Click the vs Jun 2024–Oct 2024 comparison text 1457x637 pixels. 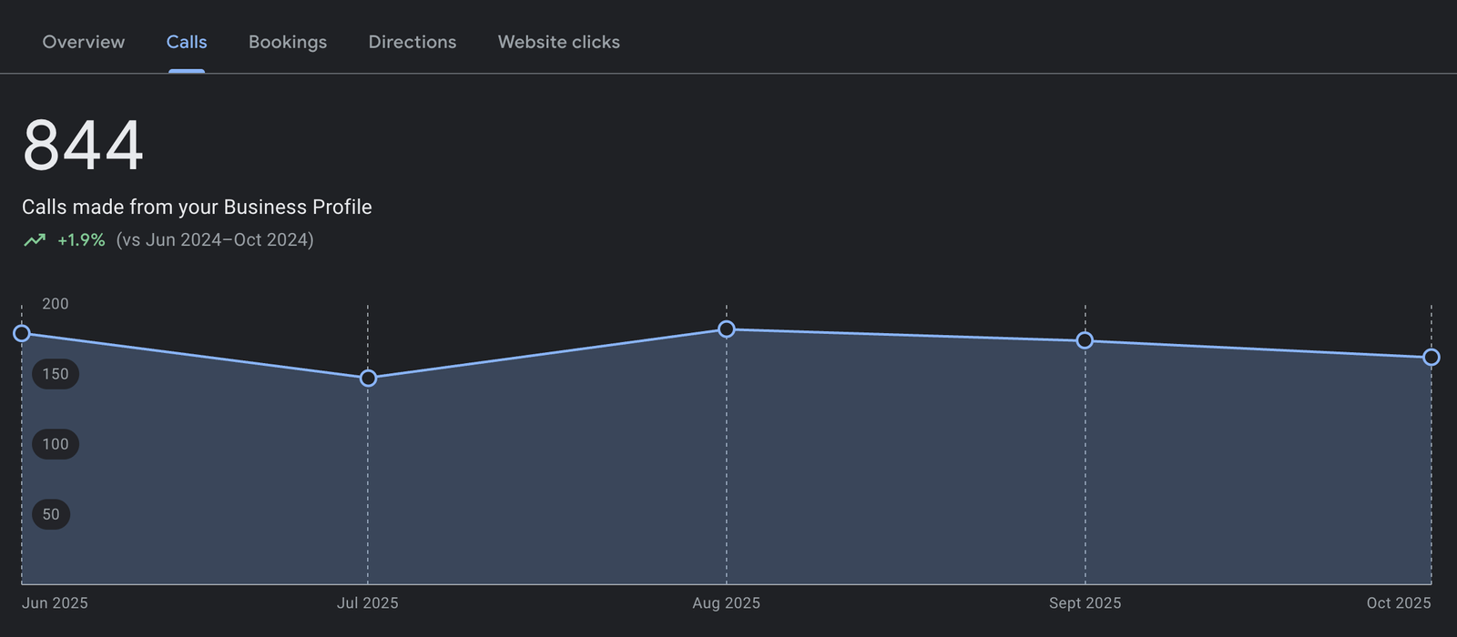pyautogui.click(x=215, y=240)
